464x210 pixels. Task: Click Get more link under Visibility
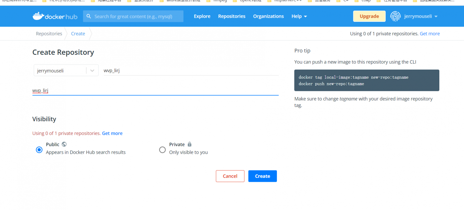tap(112, 133)
